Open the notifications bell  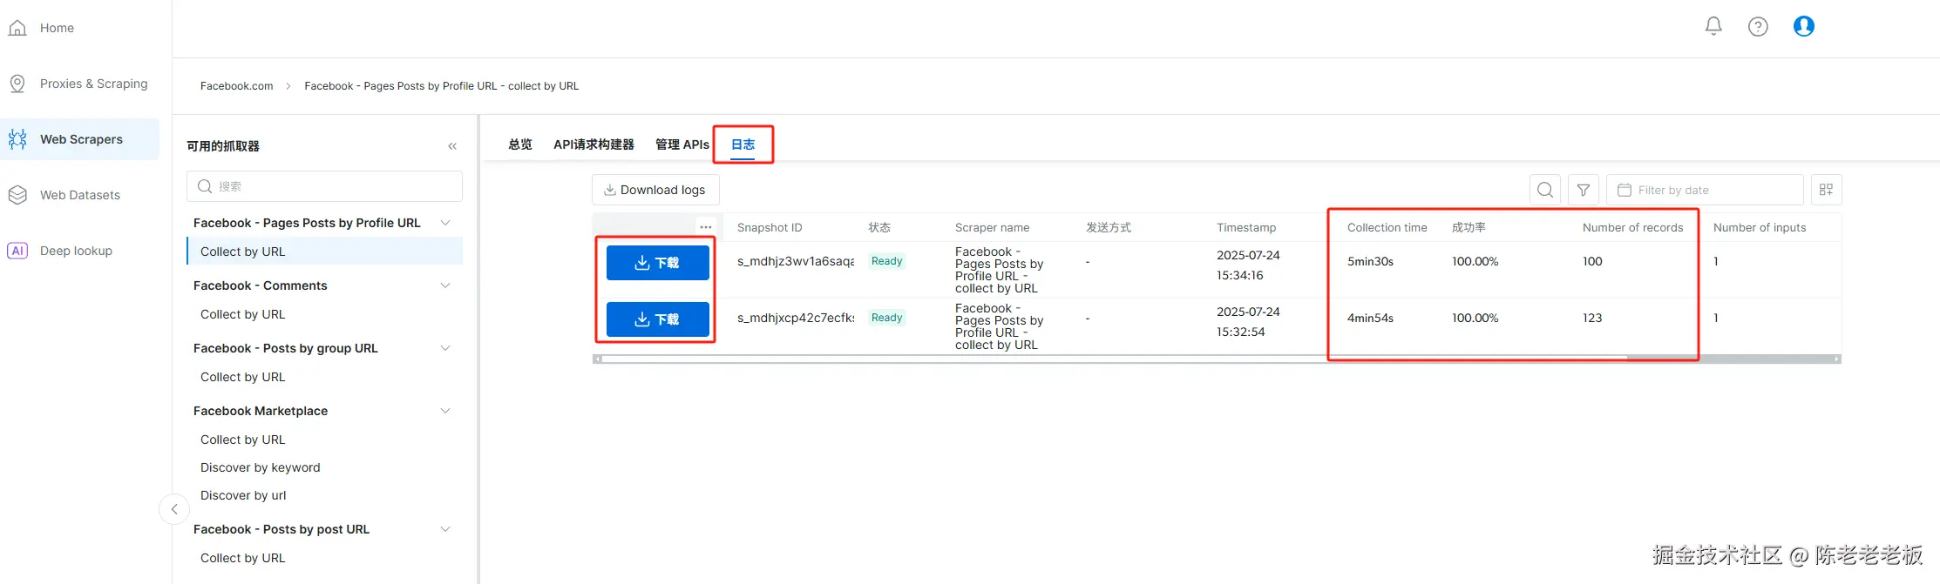tap(1713, 26)
